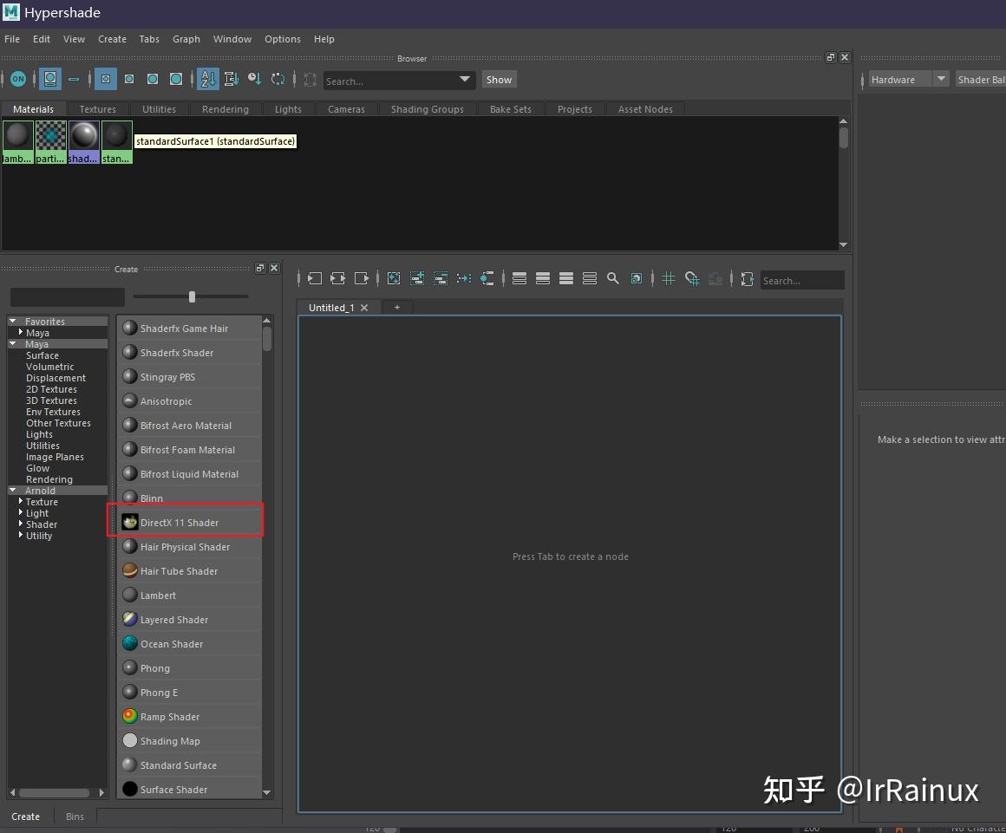Select extra large swatch size icon
1006x833 pixels.
176,80
